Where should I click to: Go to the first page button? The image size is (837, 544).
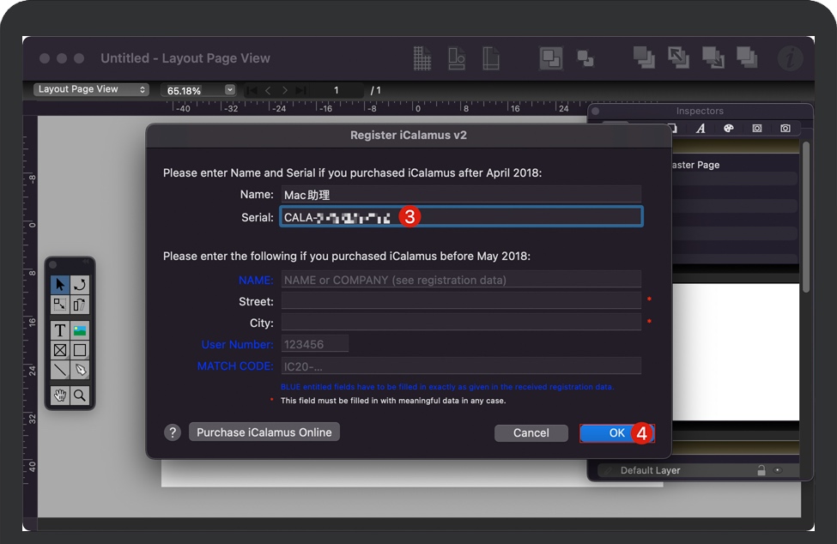[x=251, y=90]
